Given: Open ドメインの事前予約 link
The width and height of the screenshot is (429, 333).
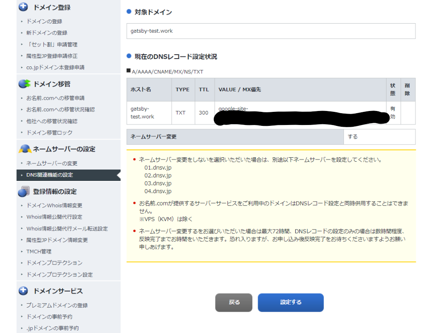Looking at the screenshot, I should point(49,317).
